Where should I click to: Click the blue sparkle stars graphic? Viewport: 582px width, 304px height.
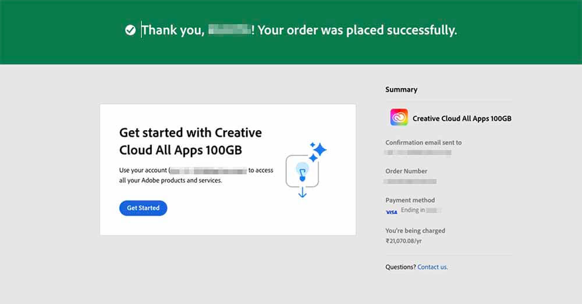coord(318,152)
